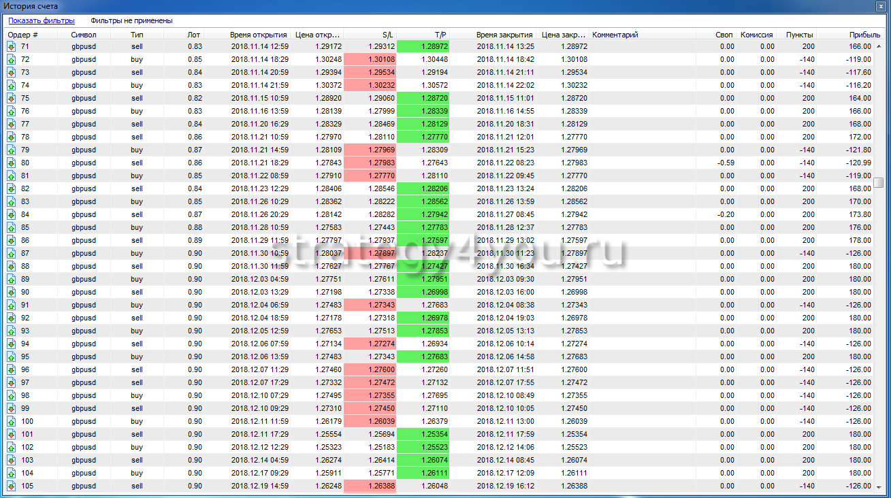Screen dimensions: 891x498
Task: Click the icon beside order 105
Action: point(12,486)
